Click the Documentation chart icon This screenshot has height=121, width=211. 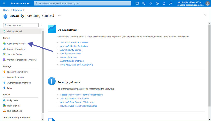(x=52, y=29)
